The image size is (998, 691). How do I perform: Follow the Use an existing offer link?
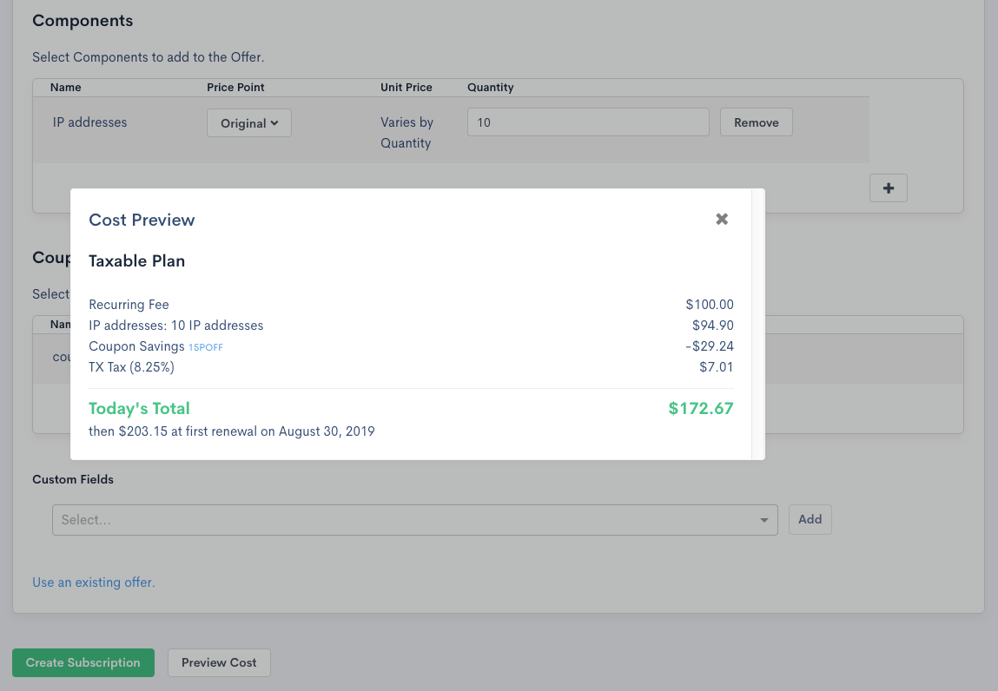94,582
